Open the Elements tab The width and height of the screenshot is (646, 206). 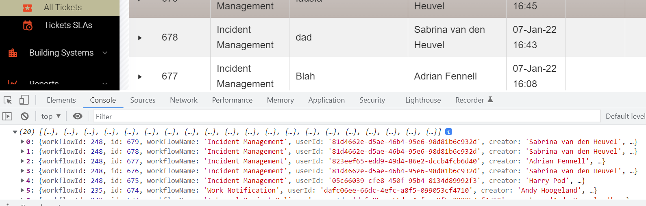pyautogui.click(x=61, y=100)
